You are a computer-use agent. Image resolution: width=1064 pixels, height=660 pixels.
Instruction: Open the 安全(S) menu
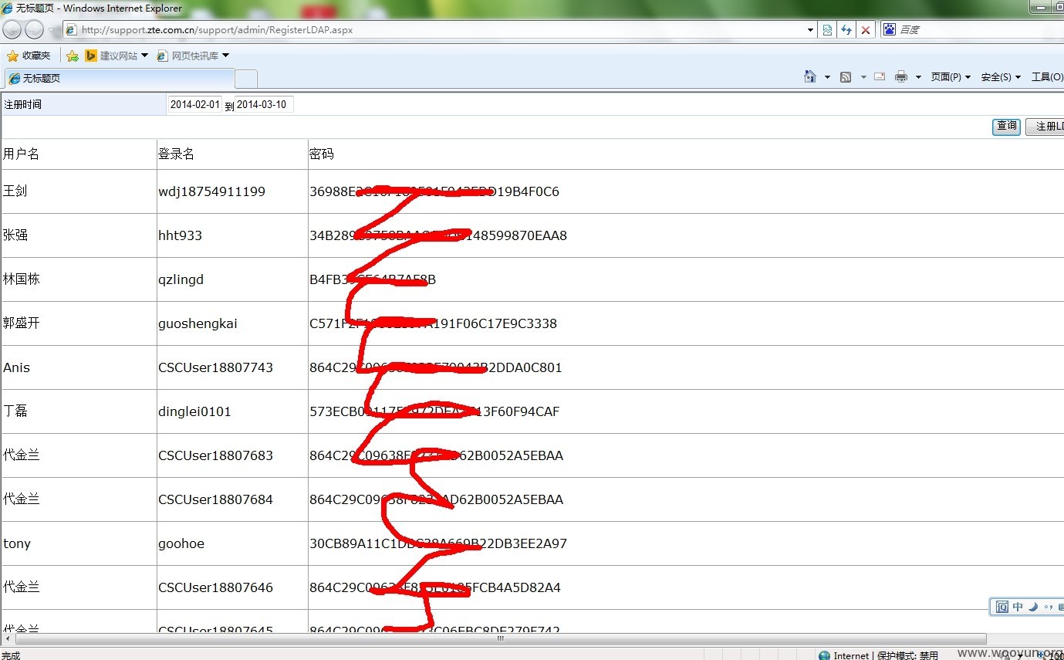click(1001, 77)
